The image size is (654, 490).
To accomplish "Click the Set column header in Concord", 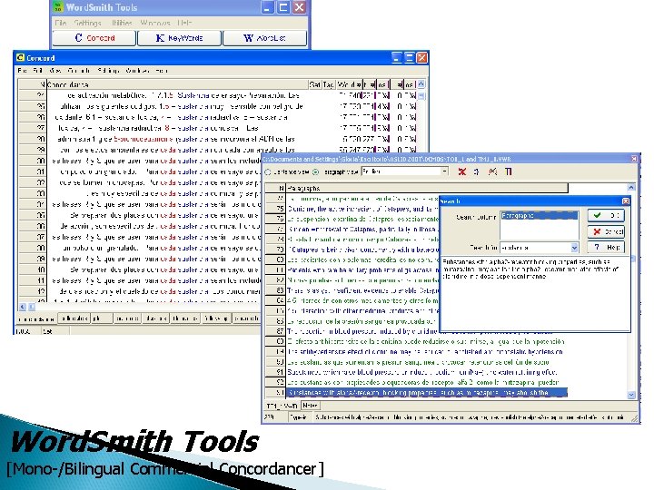I will pos(315,84).
